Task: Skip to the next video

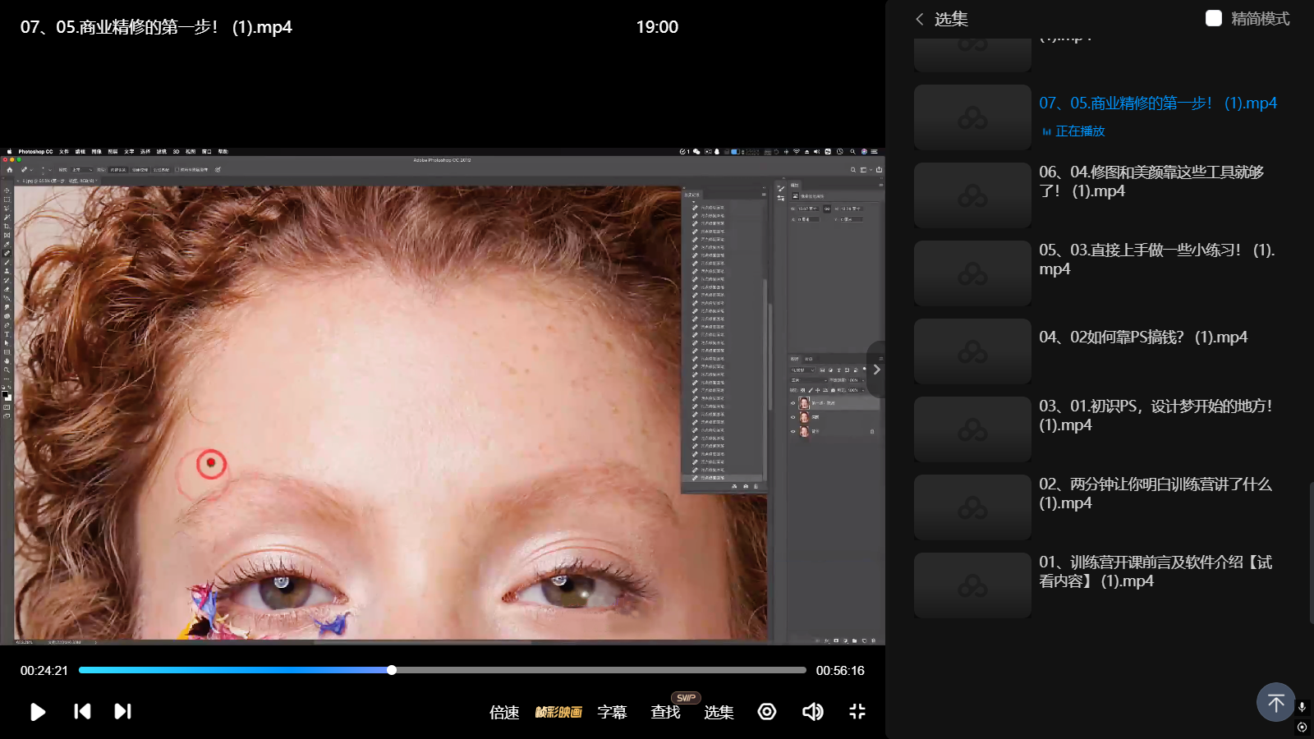Action: [122, 712]
